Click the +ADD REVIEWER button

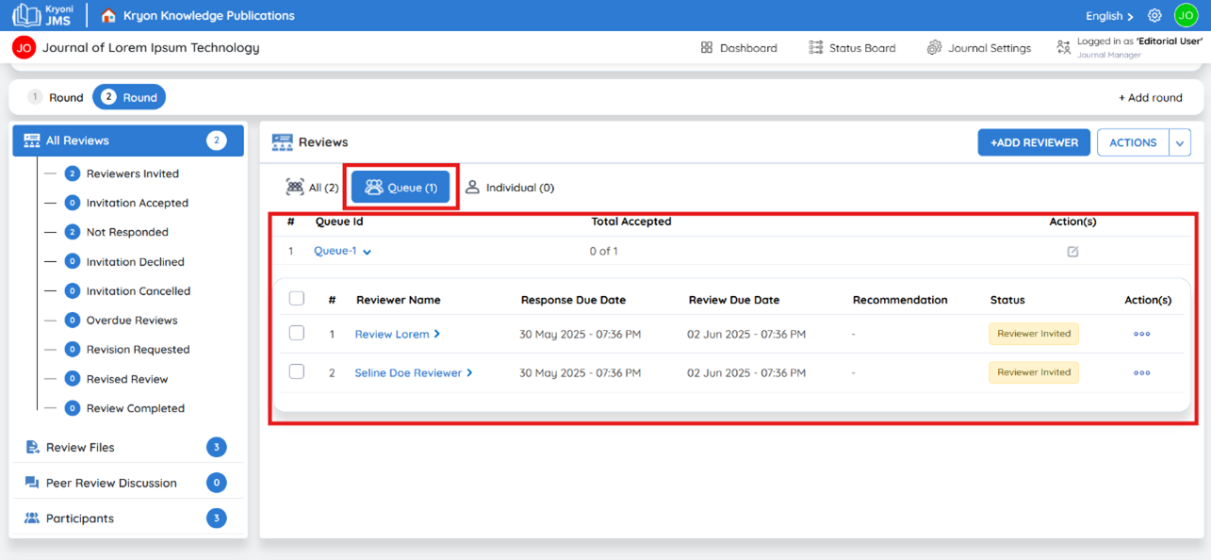click(1034, 142)
